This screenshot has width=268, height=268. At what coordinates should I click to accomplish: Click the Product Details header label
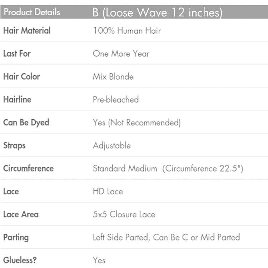tap(32, 12)
